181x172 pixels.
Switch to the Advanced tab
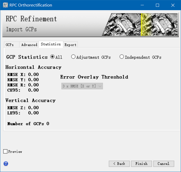29,45
